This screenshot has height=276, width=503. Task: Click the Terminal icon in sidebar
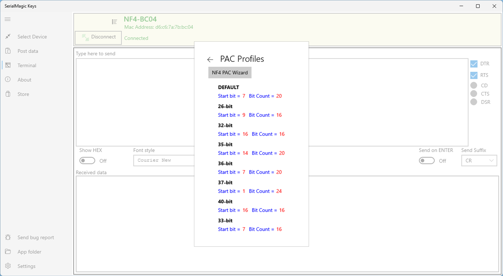tap(8, 65)
